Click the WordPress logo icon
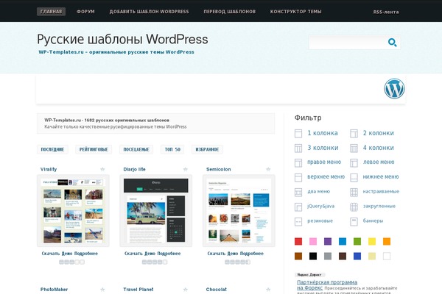This screenshot has height=294, width=442. tap(394, 89)
